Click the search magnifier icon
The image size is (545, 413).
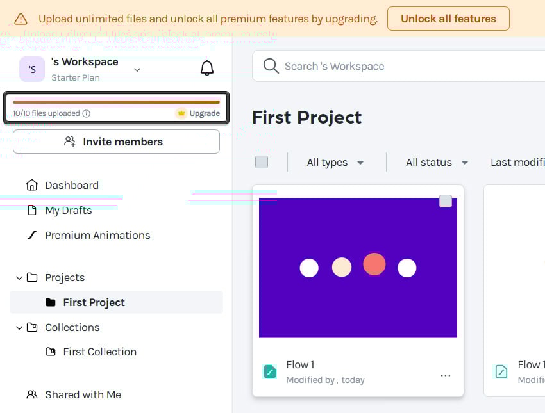coord(271,66)
